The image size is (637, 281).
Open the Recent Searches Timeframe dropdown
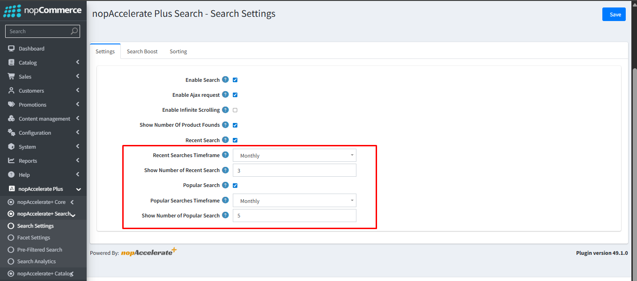(x=294, y=155)
